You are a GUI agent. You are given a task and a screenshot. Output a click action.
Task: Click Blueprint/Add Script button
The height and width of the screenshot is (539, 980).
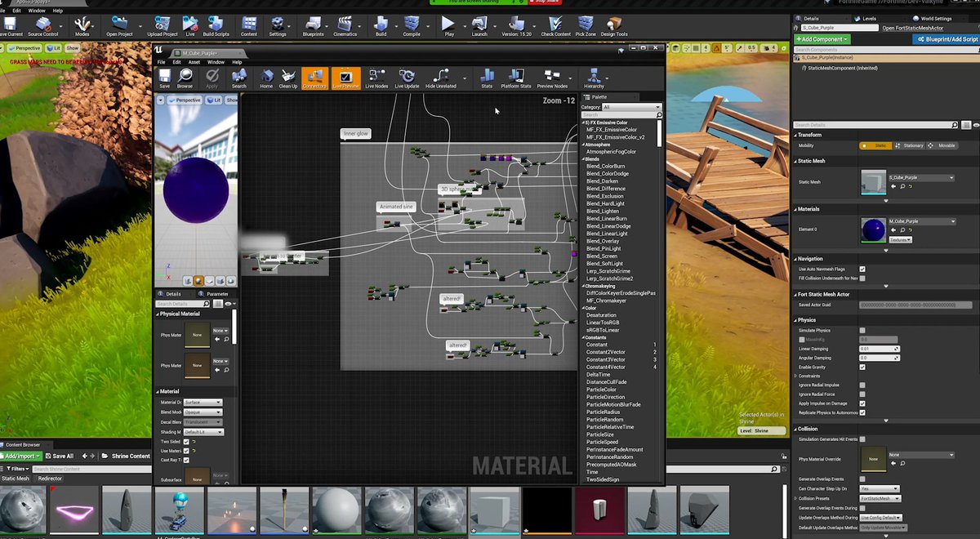pos(946,39)
